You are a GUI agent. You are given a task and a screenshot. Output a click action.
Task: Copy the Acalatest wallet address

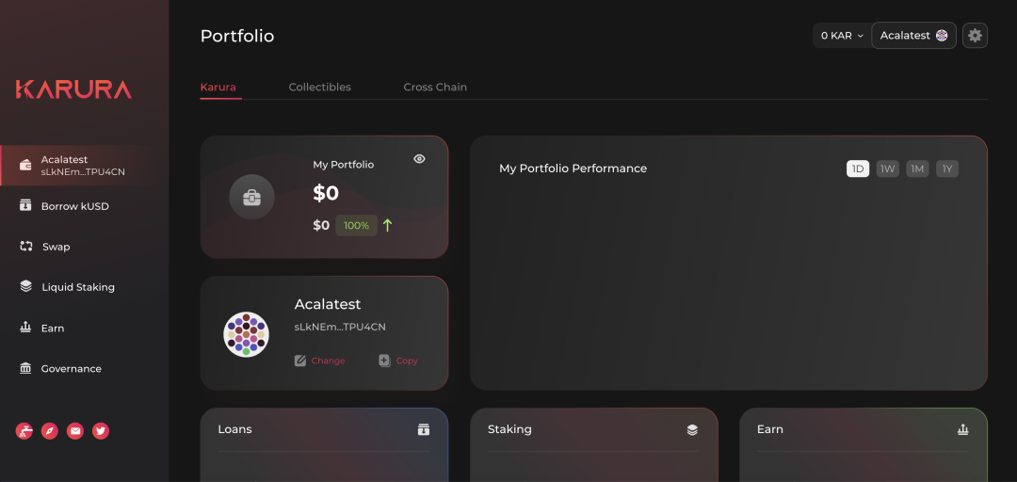pyautogui.click(x=398, y=361)
